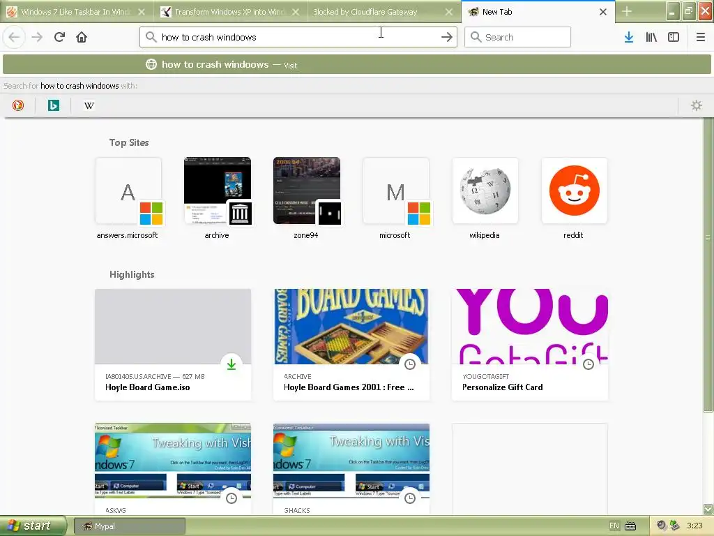This screenshot has width=714, height=536.
Task: Open 'Hoyle Board Games 2001 : Free' highlight
Action: 351,345
